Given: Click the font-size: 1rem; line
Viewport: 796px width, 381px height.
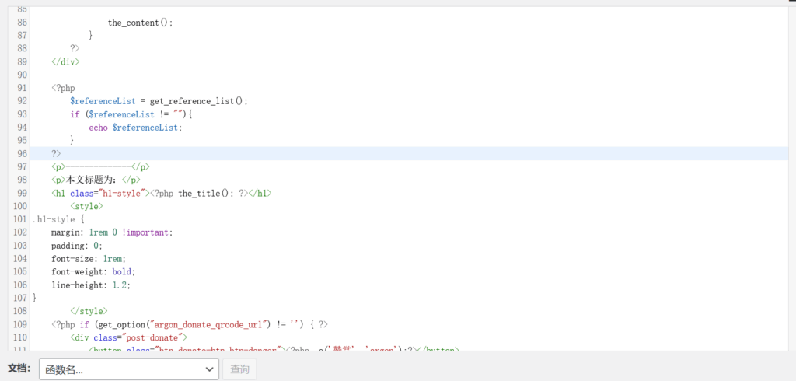Looking at the screenshot, I should click(89, 259).
